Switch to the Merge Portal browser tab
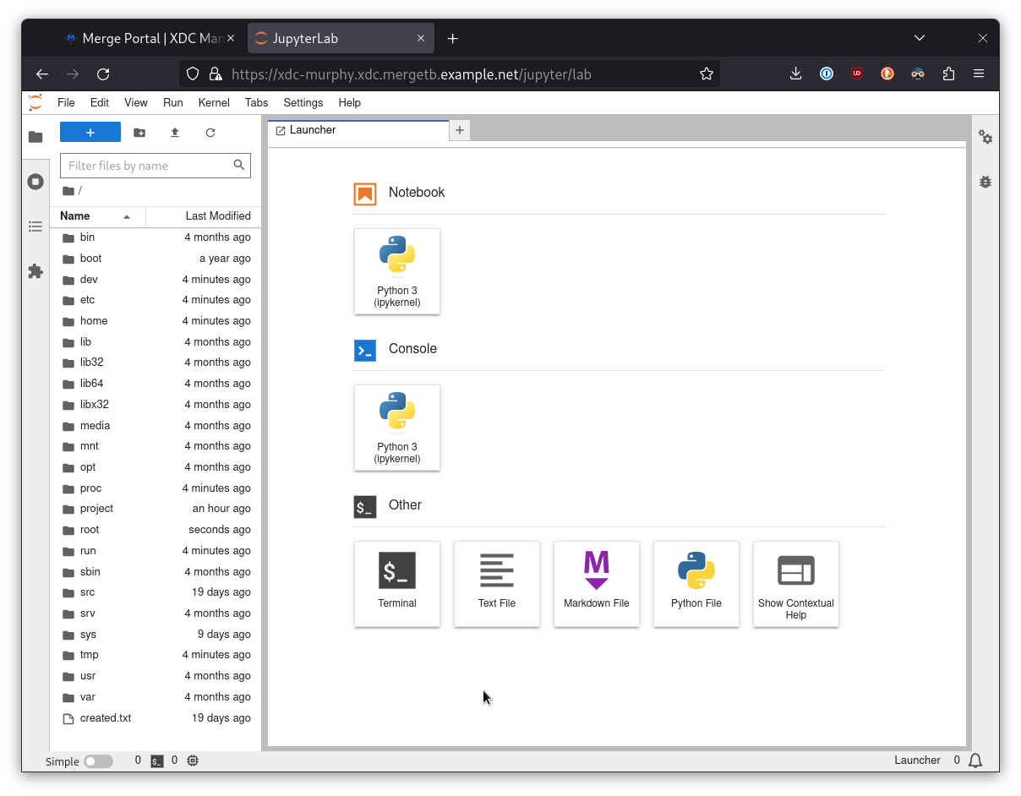This screenshot has width=1021, height=796. [x=144, y=38]
